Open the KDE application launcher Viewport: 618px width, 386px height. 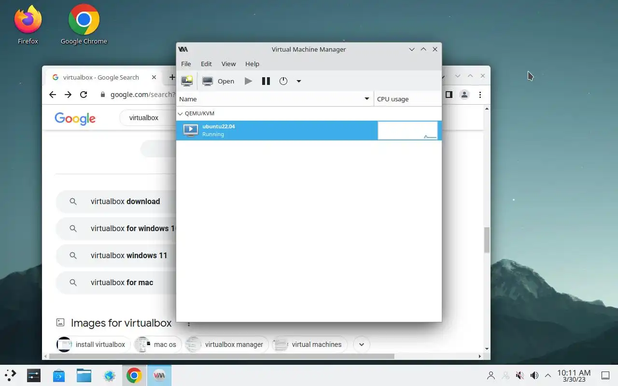[x=11, y=375]
